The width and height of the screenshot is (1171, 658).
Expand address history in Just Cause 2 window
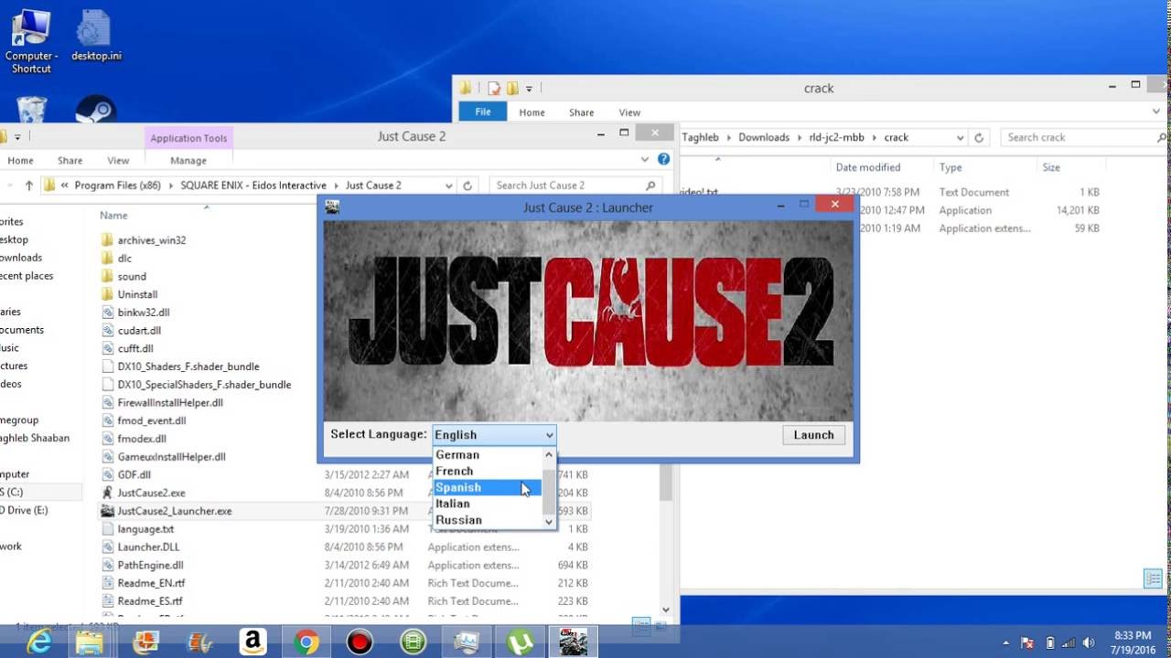point(448,186)
